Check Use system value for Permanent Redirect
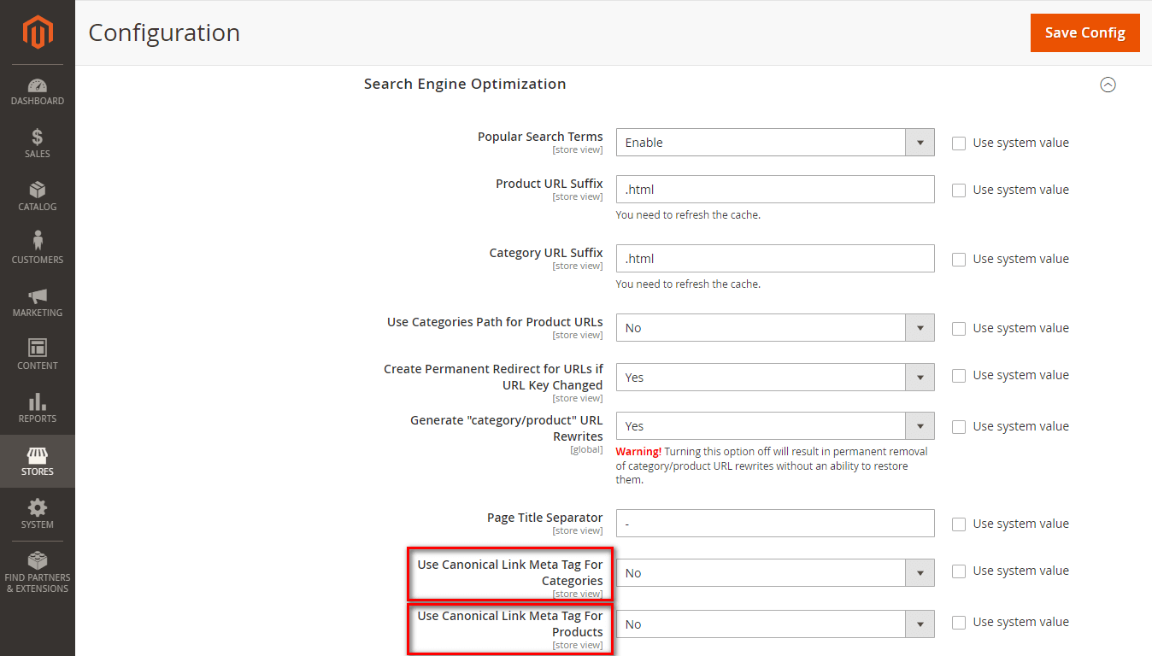 pos(959,376)
